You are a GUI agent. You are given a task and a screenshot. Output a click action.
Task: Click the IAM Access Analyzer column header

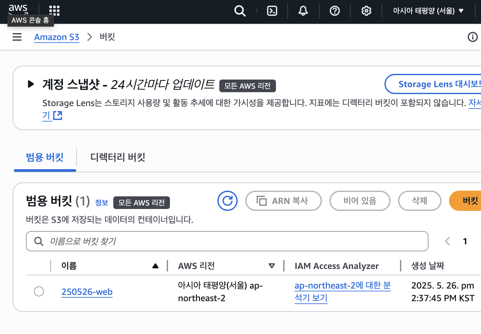click(x=337, y=266)
